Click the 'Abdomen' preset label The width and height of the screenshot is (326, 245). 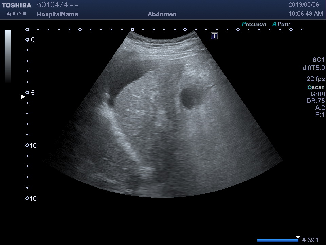click(x=162, y=14)
